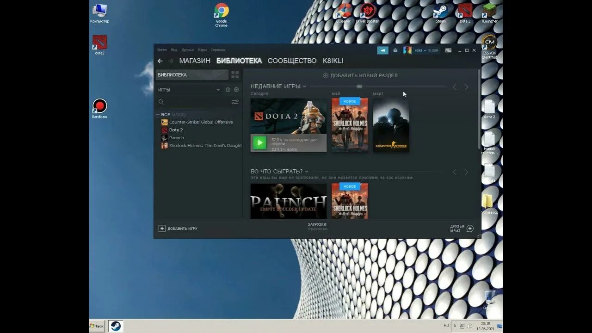Screen dimensions: 592x333
Task: Go to the МАГАЗИН tab
Action: 195,61
